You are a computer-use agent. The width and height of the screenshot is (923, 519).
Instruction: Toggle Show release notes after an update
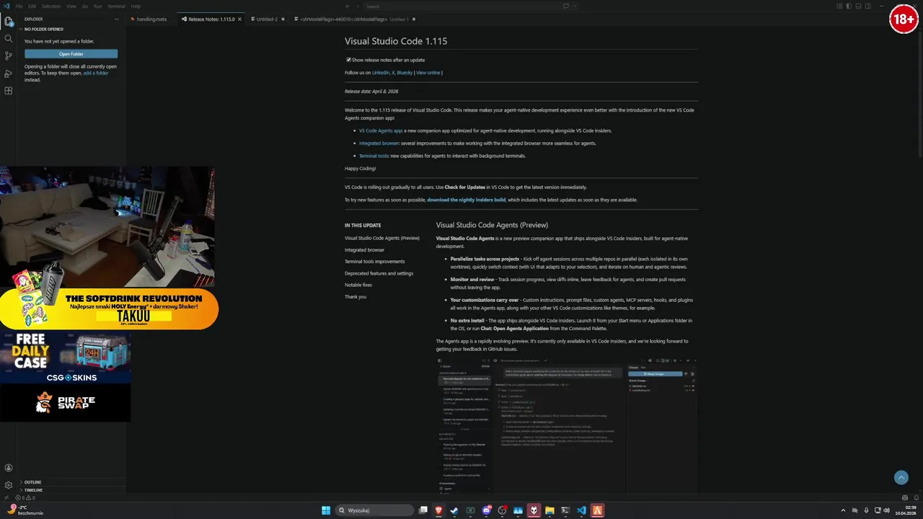[x=348, y=60]
